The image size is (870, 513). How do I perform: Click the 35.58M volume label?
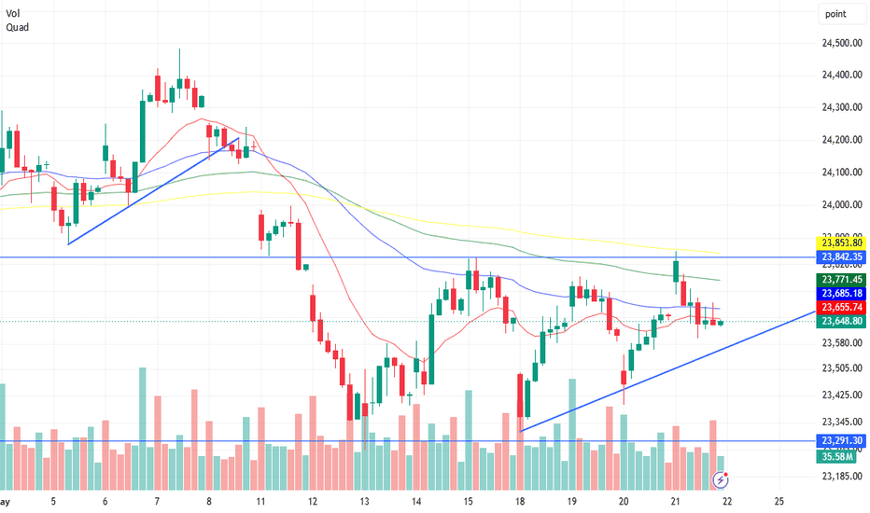(835, 456)
